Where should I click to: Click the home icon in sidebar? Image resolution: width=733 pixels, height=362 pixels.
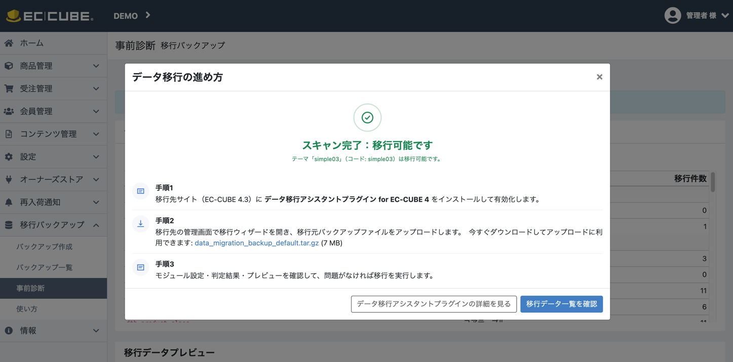coord(9,43)
